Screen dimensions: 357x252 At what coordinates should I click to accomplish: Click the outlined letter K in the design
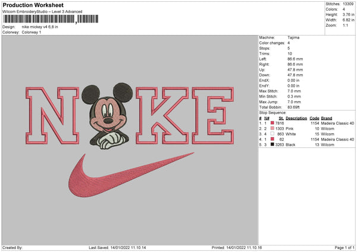coord(162,115)
